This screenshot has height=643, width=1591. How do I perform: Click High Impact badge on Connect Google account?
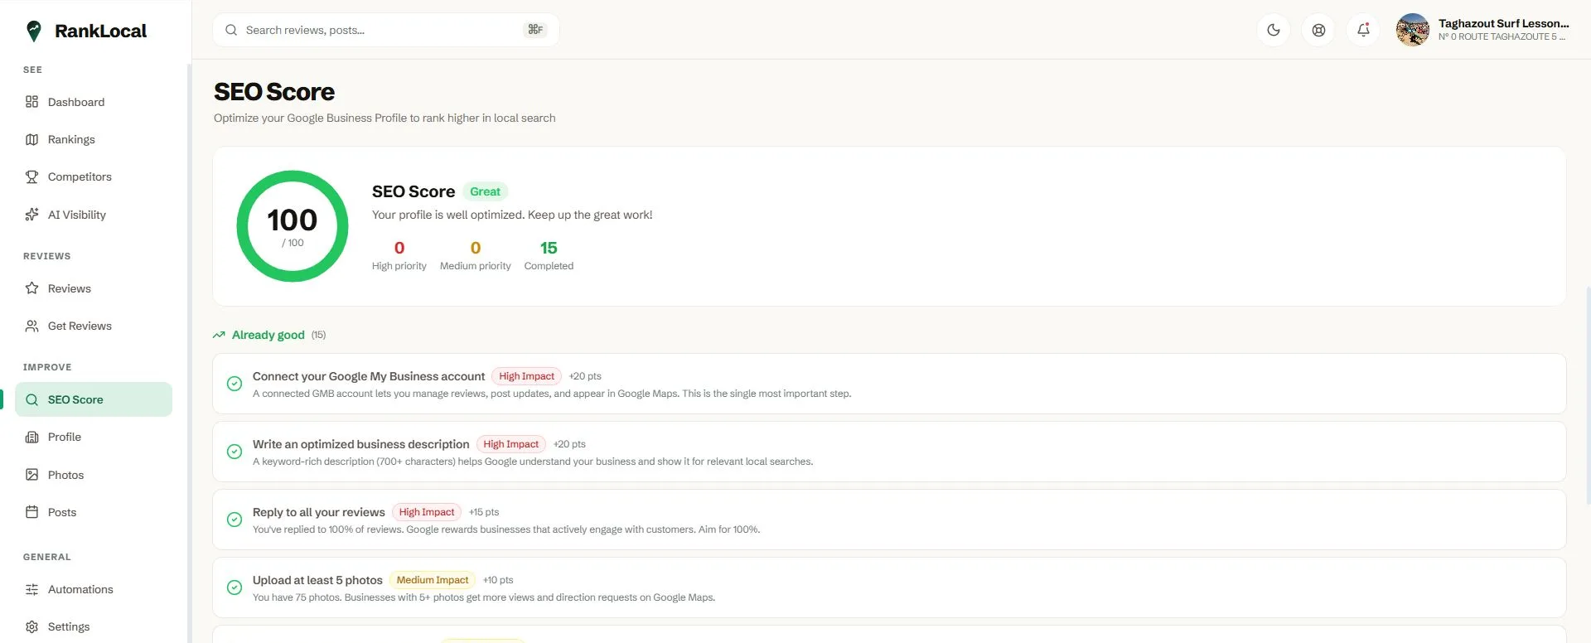point(526,376)
